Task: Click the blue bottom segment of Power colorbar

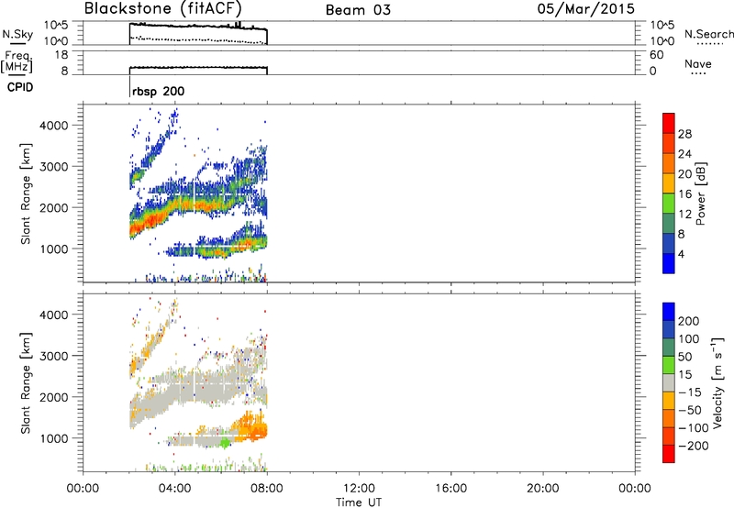Action: [x=669, y=263]
